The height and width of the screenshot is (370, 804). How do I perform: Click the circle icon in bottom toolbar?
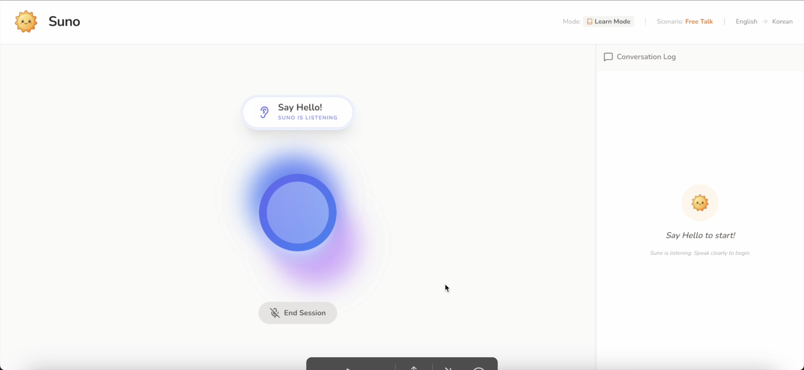click(x=479, y=368)
